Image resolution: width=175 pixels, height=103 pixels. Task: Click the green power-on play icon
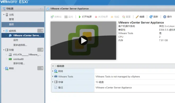click(80, 17)
